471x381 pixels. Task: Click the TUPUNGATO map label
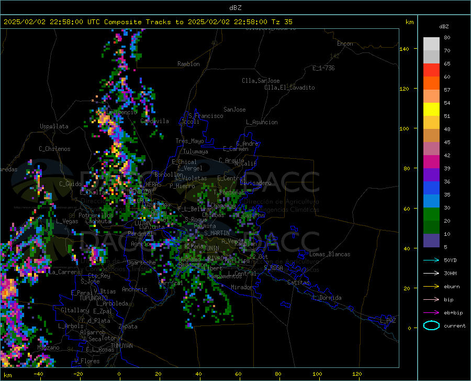click(x=94, y=298)
